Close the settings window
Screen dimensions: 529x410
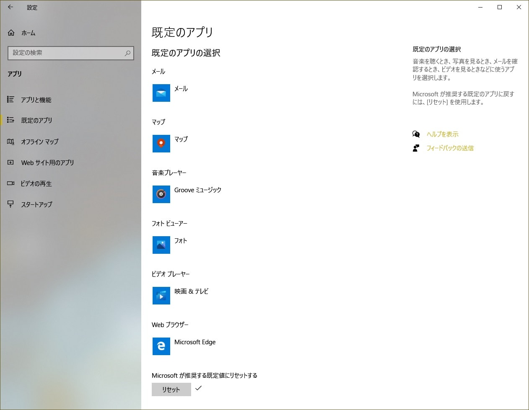[x=519, y=7]
